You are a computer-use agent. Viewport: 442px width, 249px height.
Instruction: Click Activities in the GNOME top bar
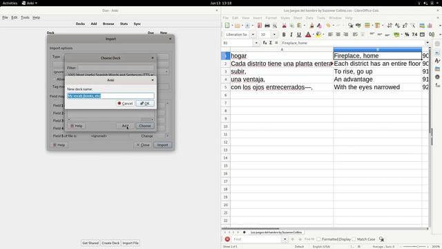tap(10, 3)
